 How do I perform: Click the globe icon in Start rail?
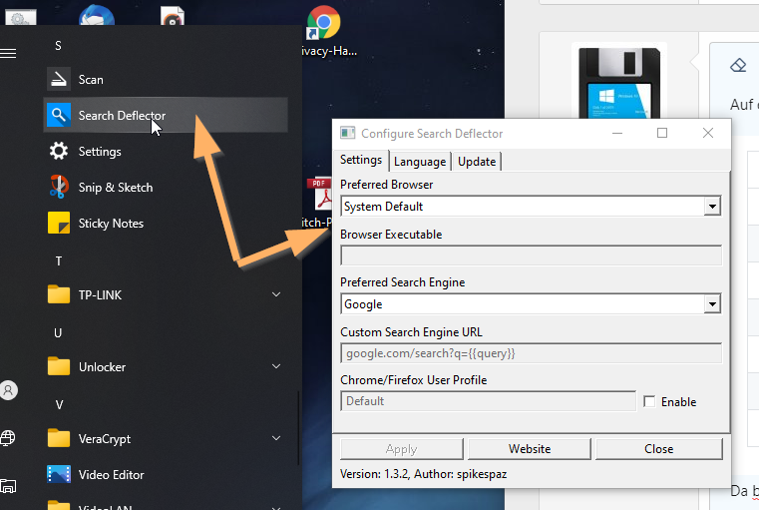point(8,438)
